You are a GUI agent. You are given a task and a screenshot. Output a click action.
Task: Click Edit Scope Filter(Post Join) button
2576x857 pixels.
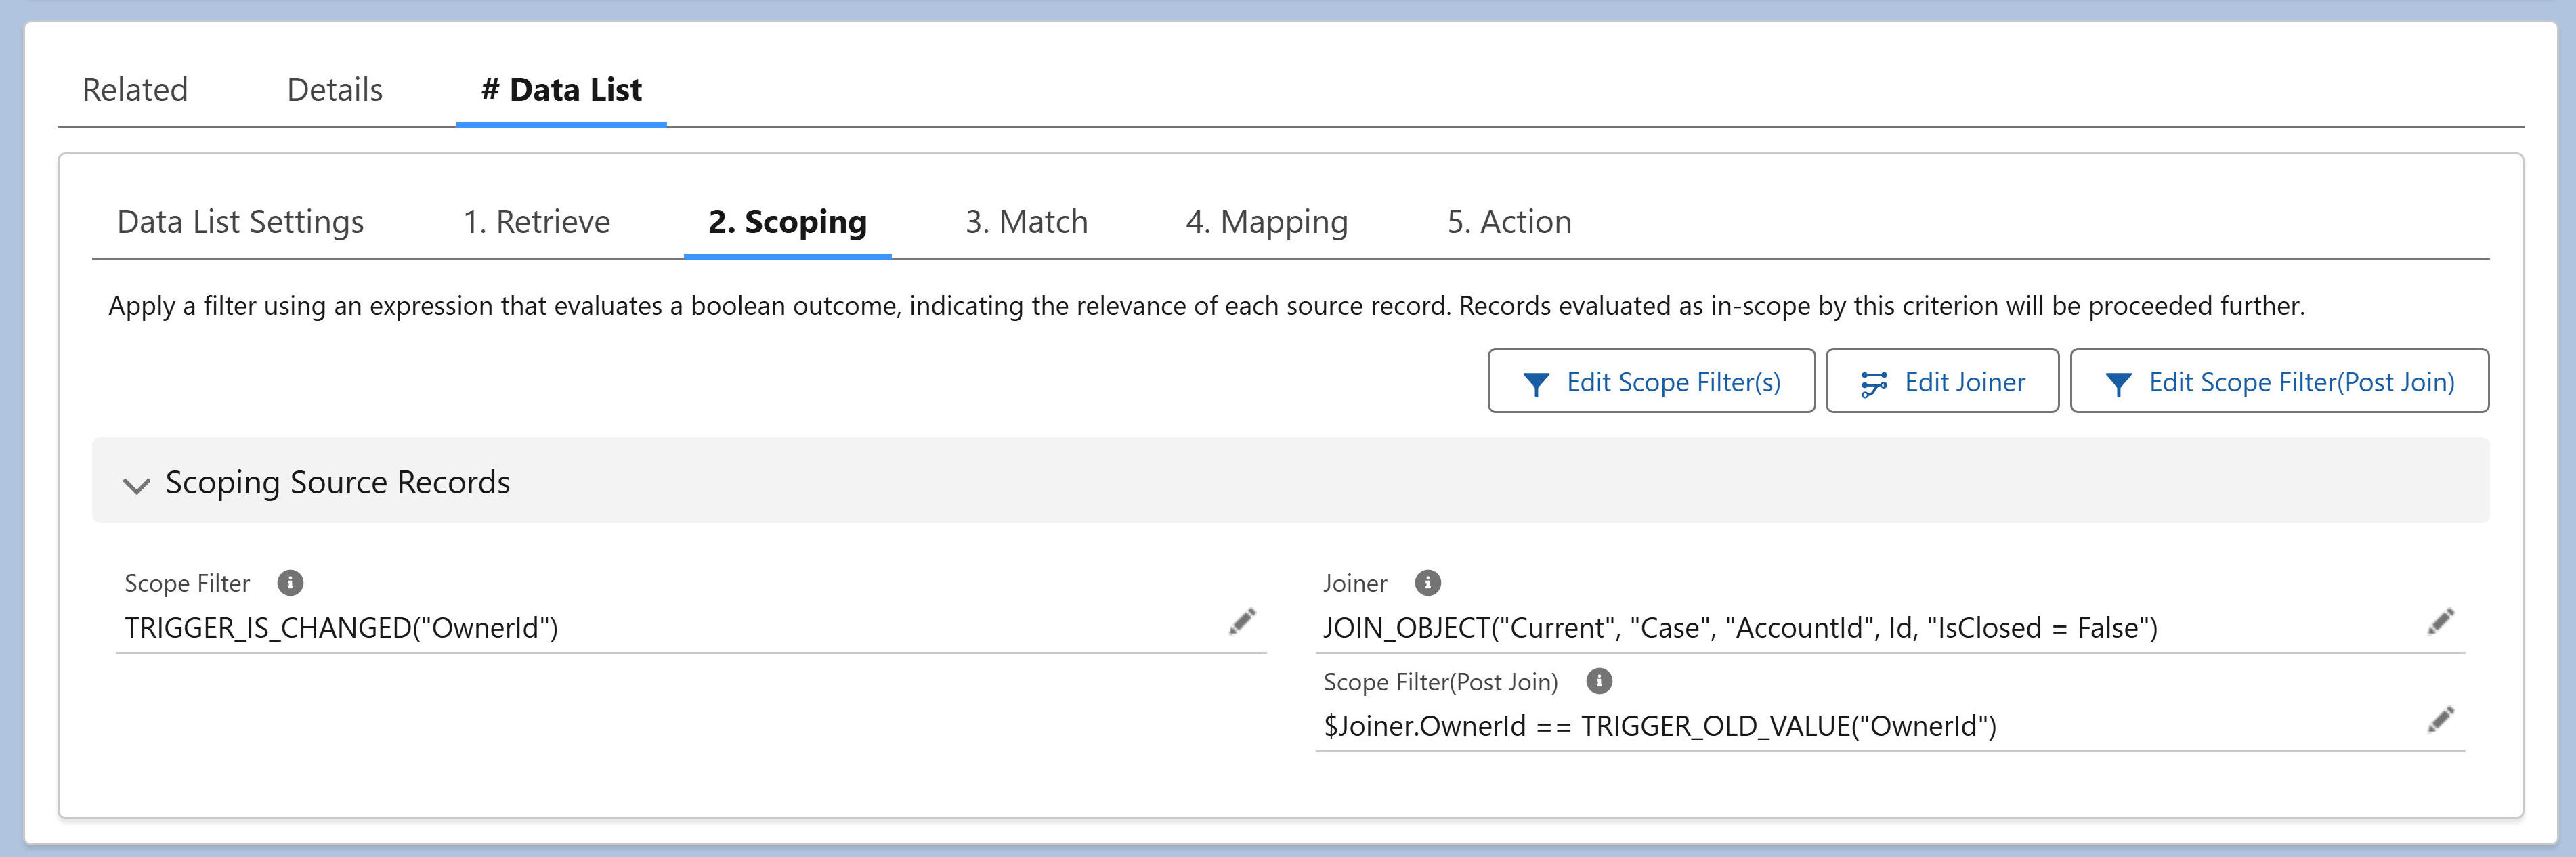pos(2279,381)
